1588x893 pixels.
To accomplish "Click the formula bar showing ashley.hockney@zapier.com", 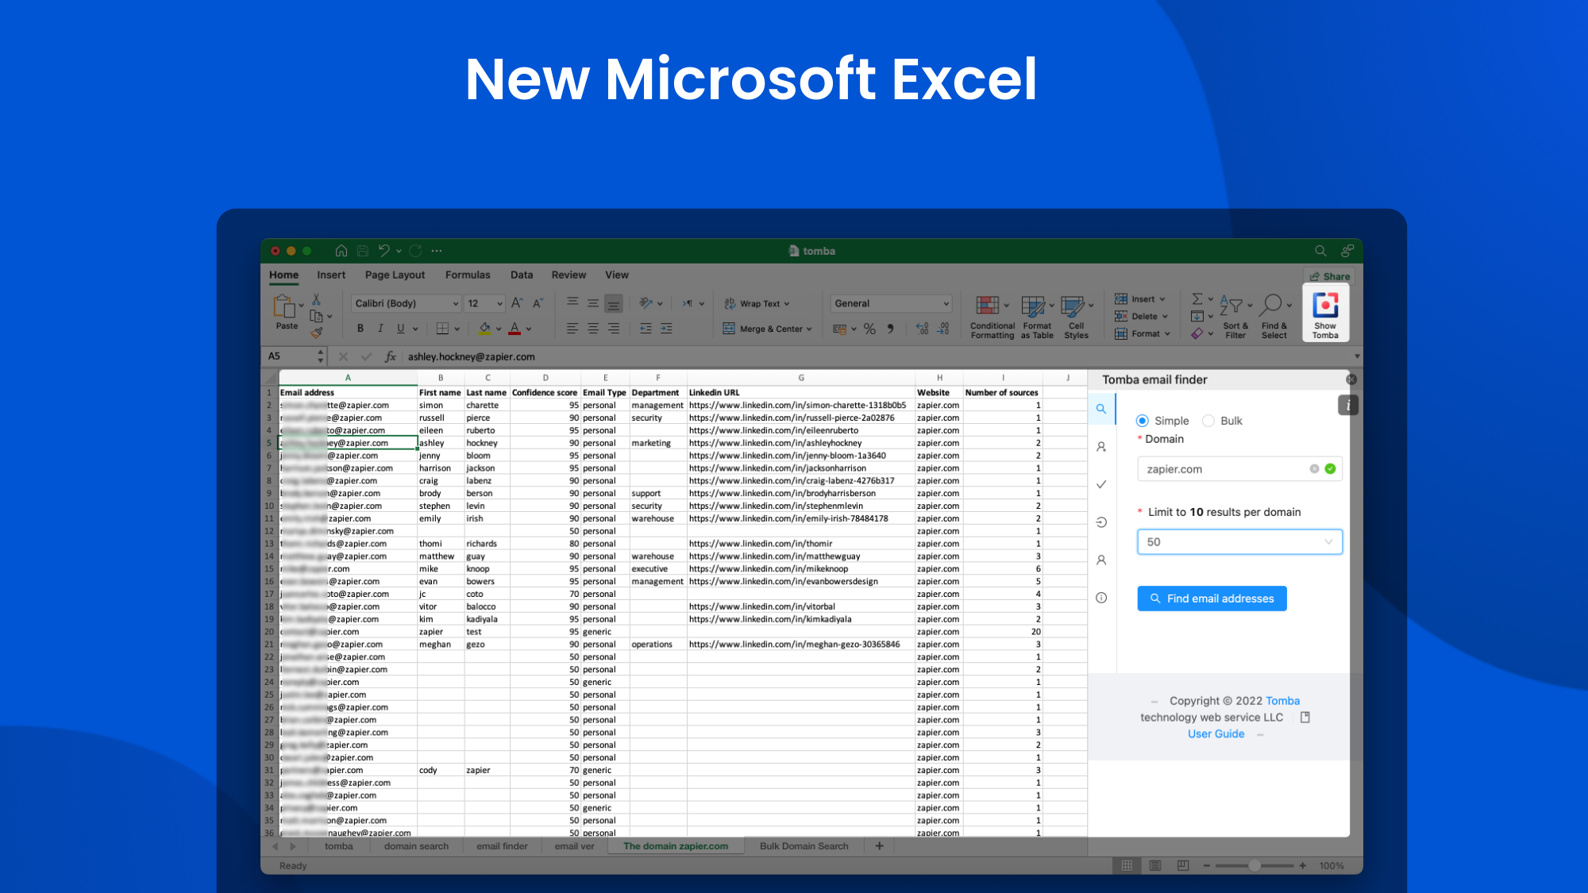I will pyautogui.click(x=877, y=356).
